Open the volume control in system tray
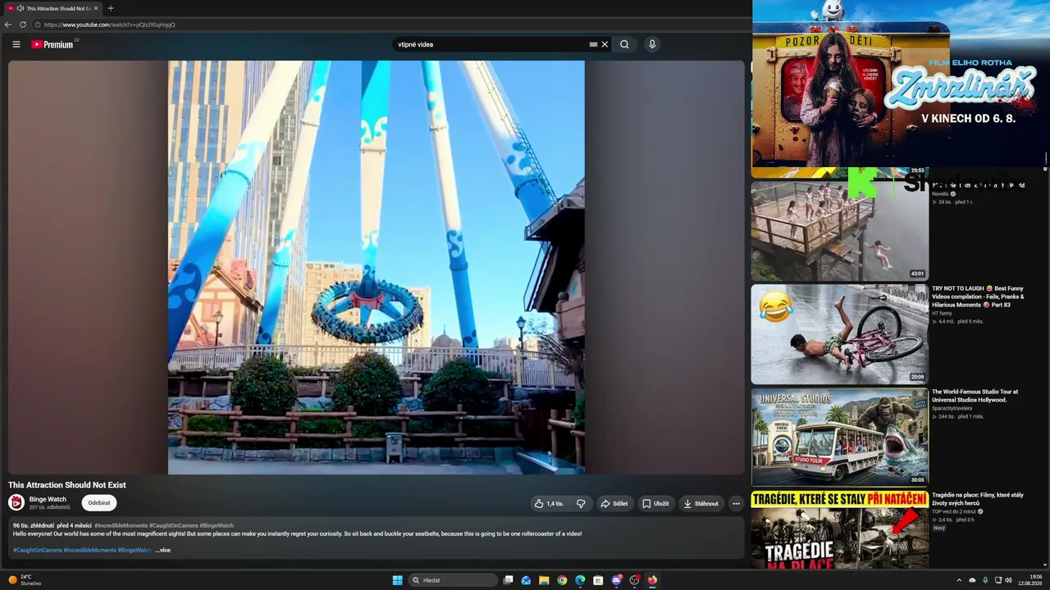The image size is (1050, 590). 1008,580
